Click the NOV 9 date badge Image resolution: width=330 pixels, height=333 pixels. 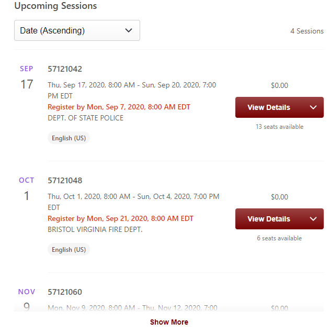click(27, 300)
